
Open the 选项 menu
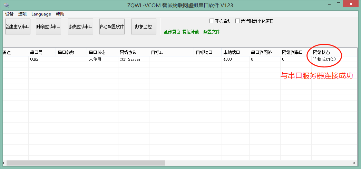point(22,14)
